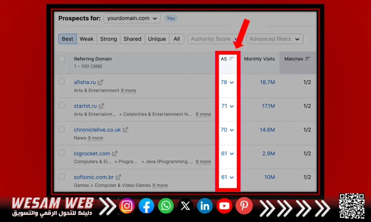Click the Pinterest icon
The width and height of the screenshot is (371, 222).
(x=244, y=206)
